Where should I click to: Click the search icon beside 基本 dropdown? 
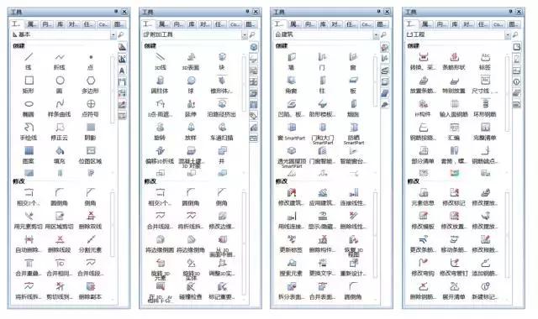pyautogui.click(x=121, y=35)
